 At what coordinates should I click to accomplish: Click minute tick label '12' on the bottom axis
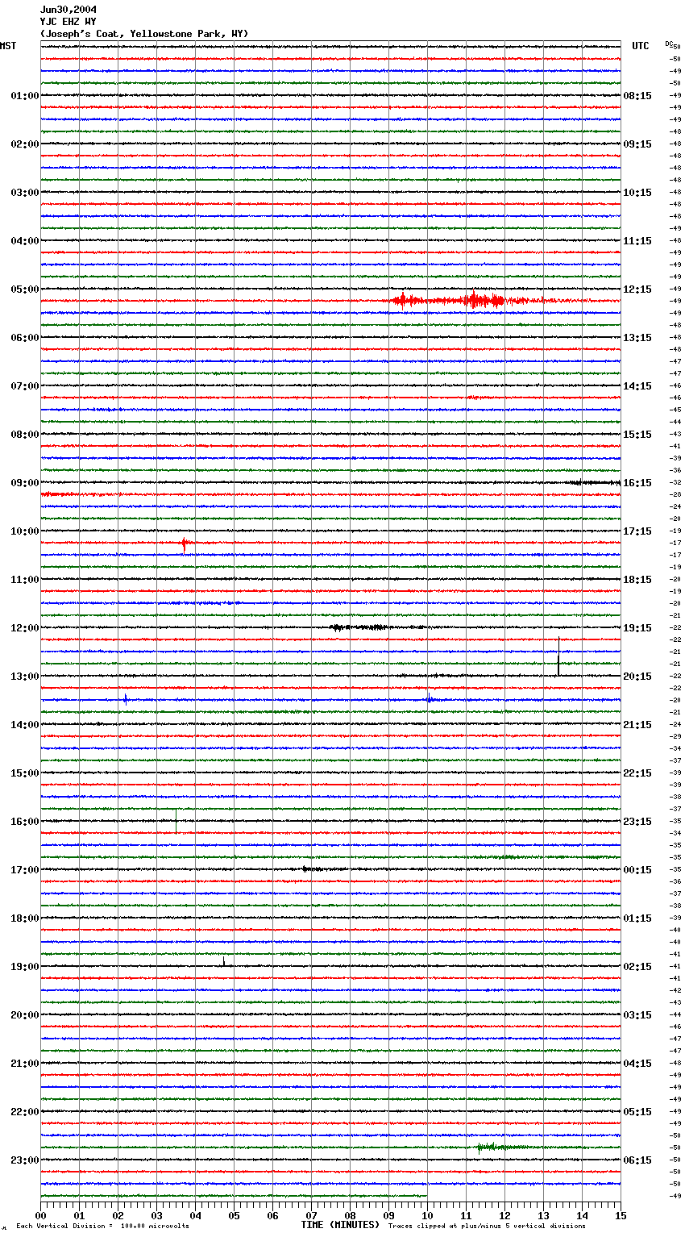point(504,1215)
